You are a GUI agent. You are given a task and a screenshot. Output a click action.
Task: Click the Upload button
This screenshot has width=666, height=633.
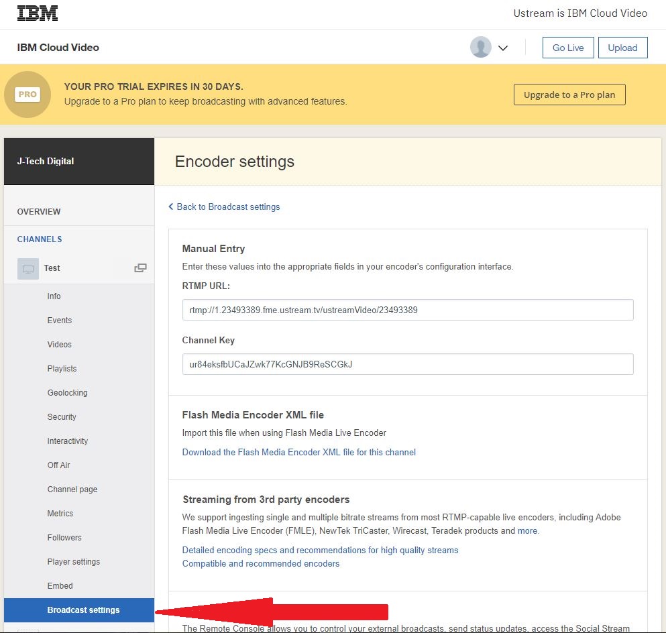pos(622,48)
